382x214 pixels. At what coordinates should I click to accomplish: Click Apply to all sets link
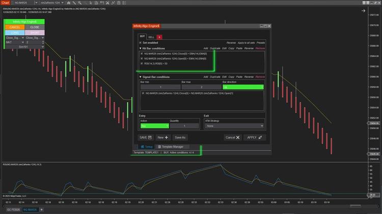tap(246, 43)
